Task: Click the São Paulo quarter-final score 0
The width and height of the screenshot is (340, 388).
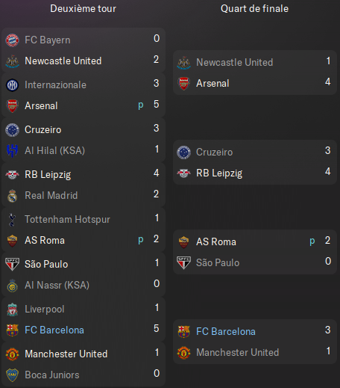Action: coord(328,262)
